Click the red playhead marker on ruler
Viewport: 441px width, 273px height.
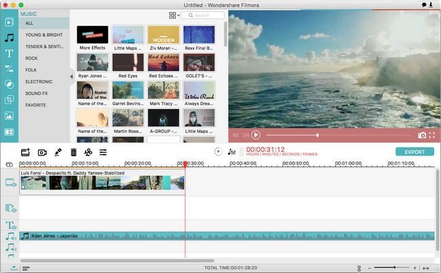pos(185,164)
